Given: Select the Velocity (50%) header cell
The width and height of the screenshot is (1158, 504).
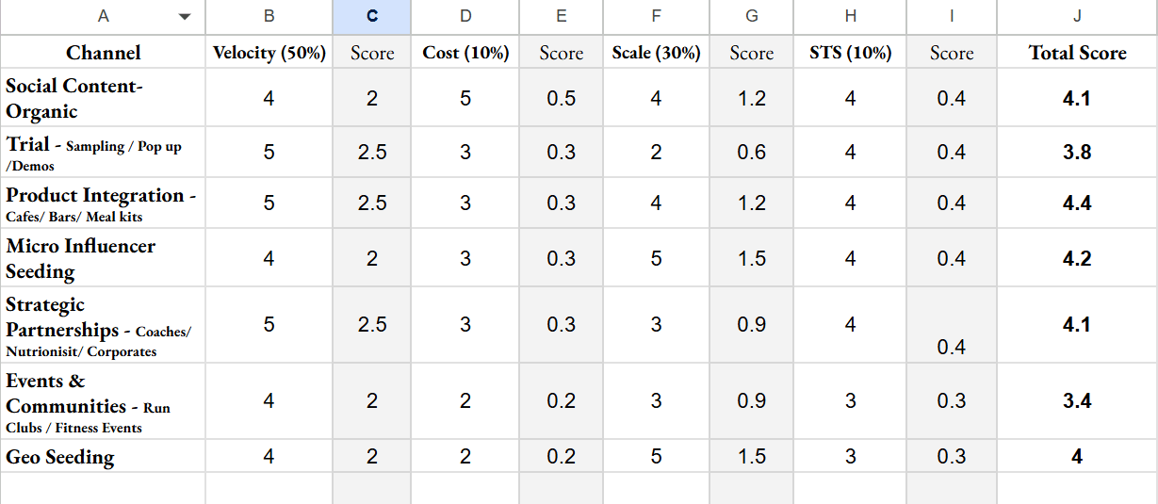Looking at the screenshot, I should tap(269, 53).
